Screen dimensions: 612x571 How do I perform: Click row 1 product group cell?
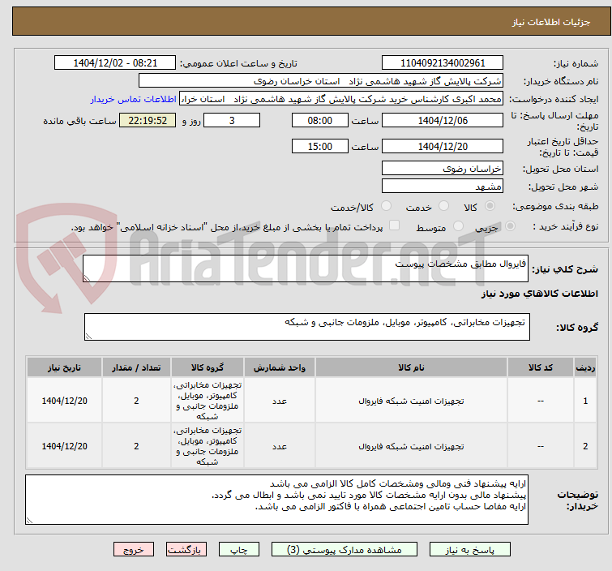[x=208, y=401]
